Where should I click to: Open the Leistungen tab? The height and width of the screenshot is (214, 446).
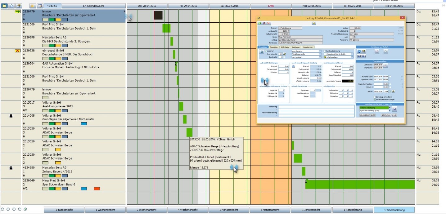(296, 47)
